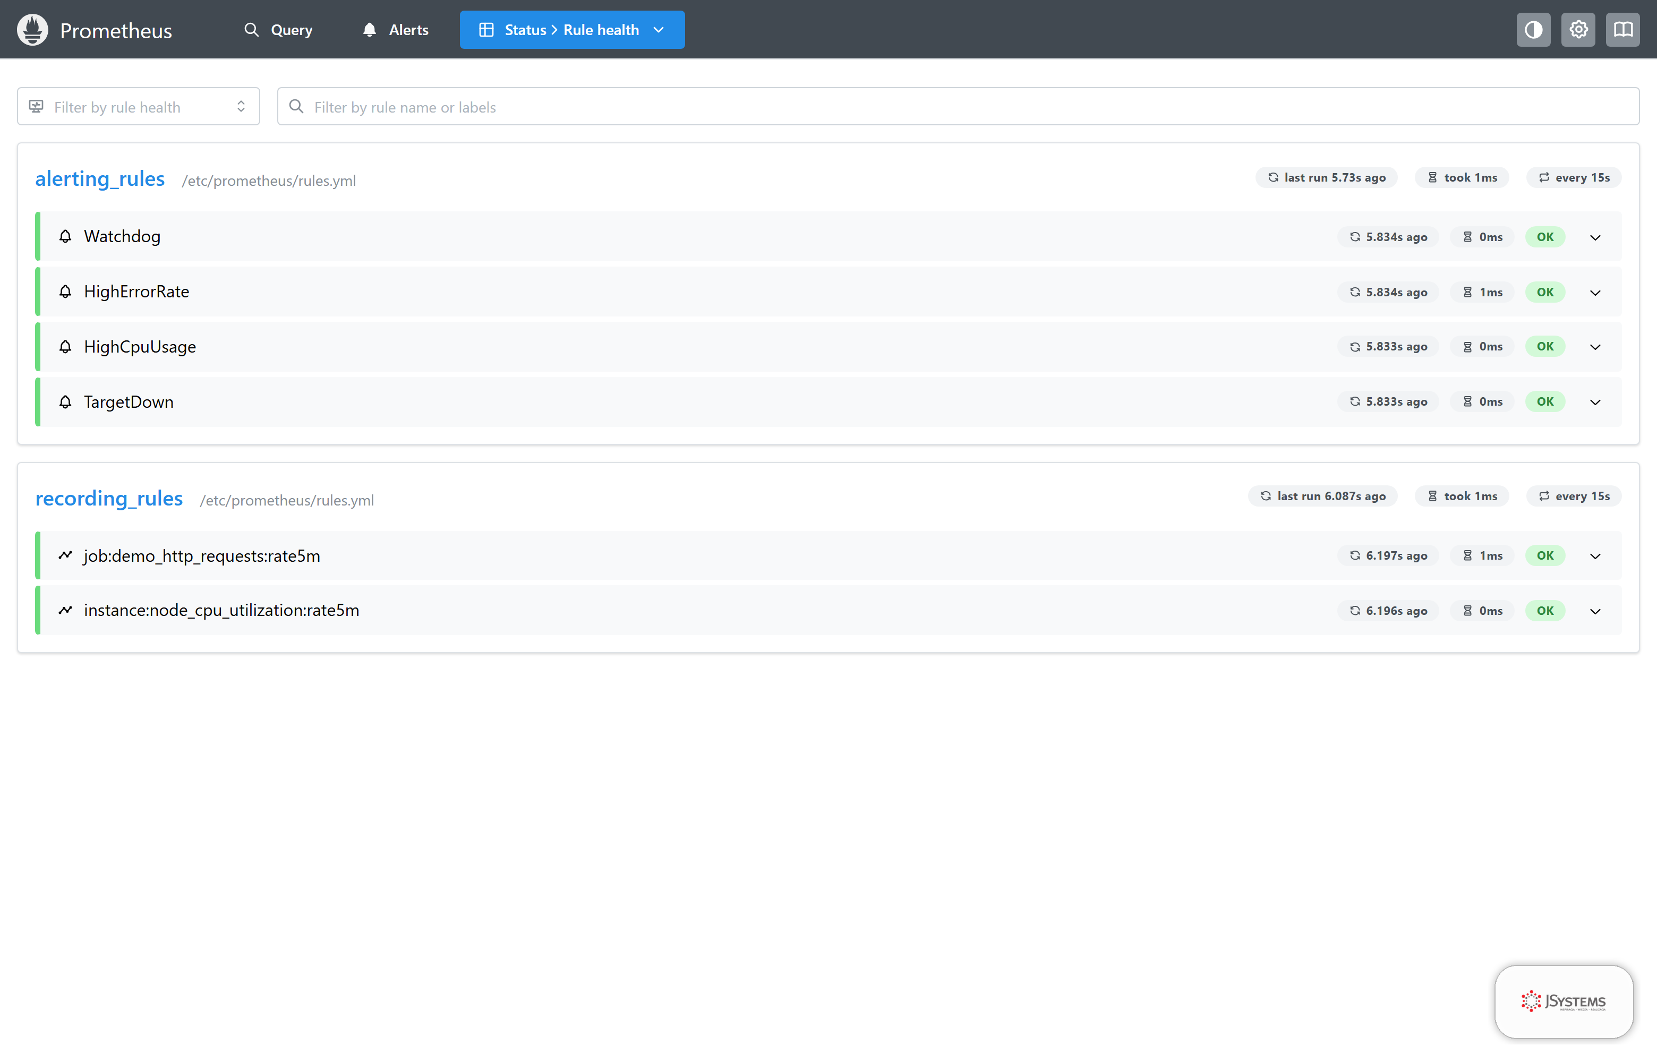Screen dimensions: 1657x1062
Task: Click the "6.196s ago" timestamp badge
Action: 1388,610
